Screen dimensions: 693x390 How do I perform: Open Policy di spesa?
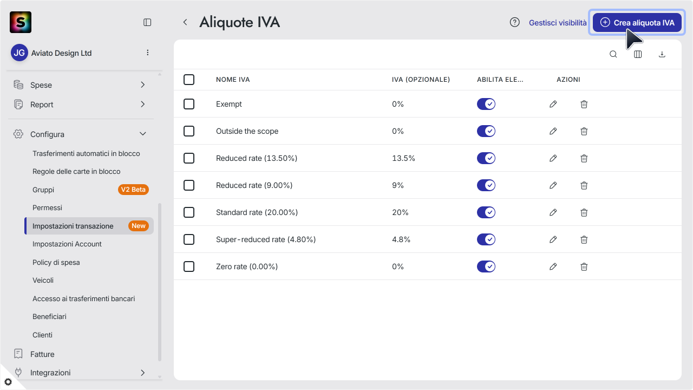(56, 263)
